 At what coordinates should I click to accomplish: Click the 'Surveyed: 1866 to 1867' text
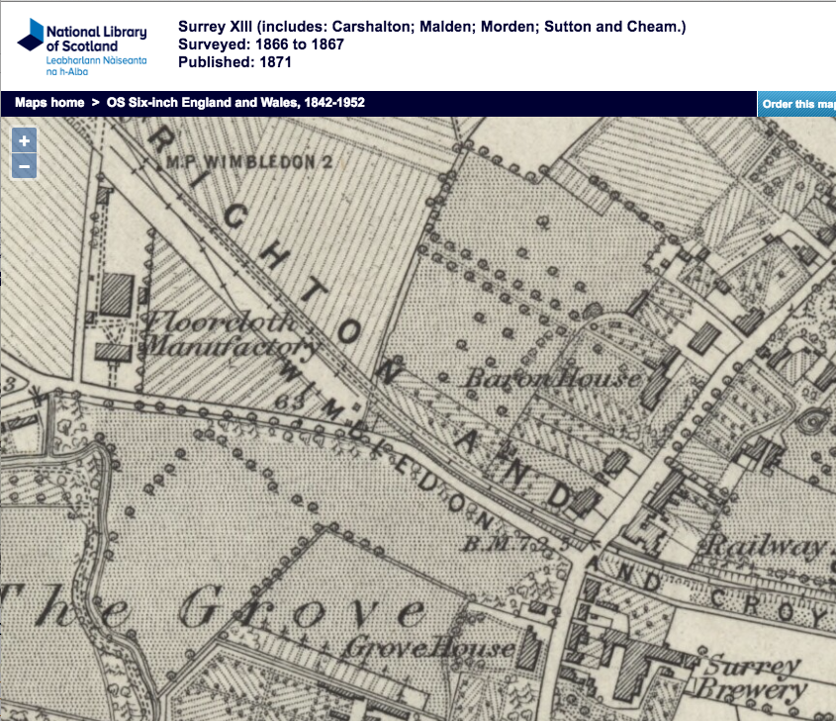pyautogui.click(x=259, y=45)
